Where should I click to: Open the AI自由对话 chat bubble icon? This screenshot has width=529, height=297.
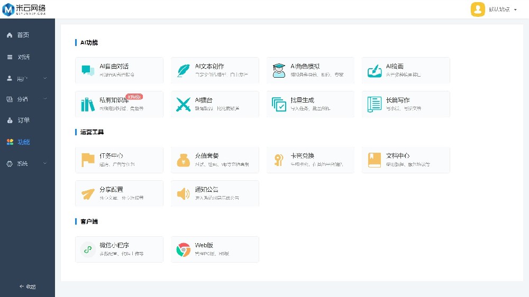click(88, 70)
